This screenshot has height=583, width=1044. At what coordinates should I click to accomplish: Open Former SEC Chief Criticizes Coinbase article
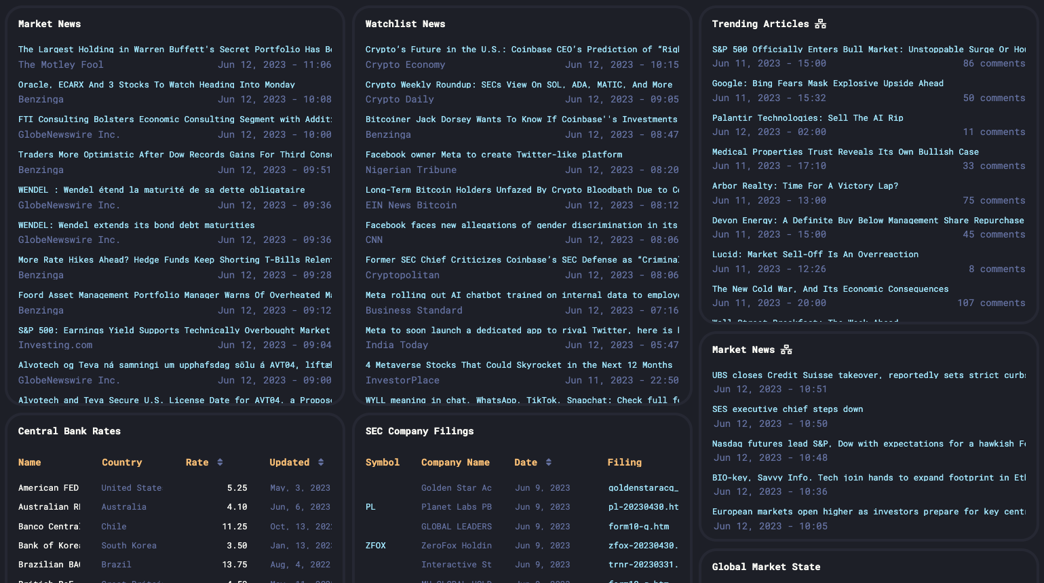click(522, 260)
